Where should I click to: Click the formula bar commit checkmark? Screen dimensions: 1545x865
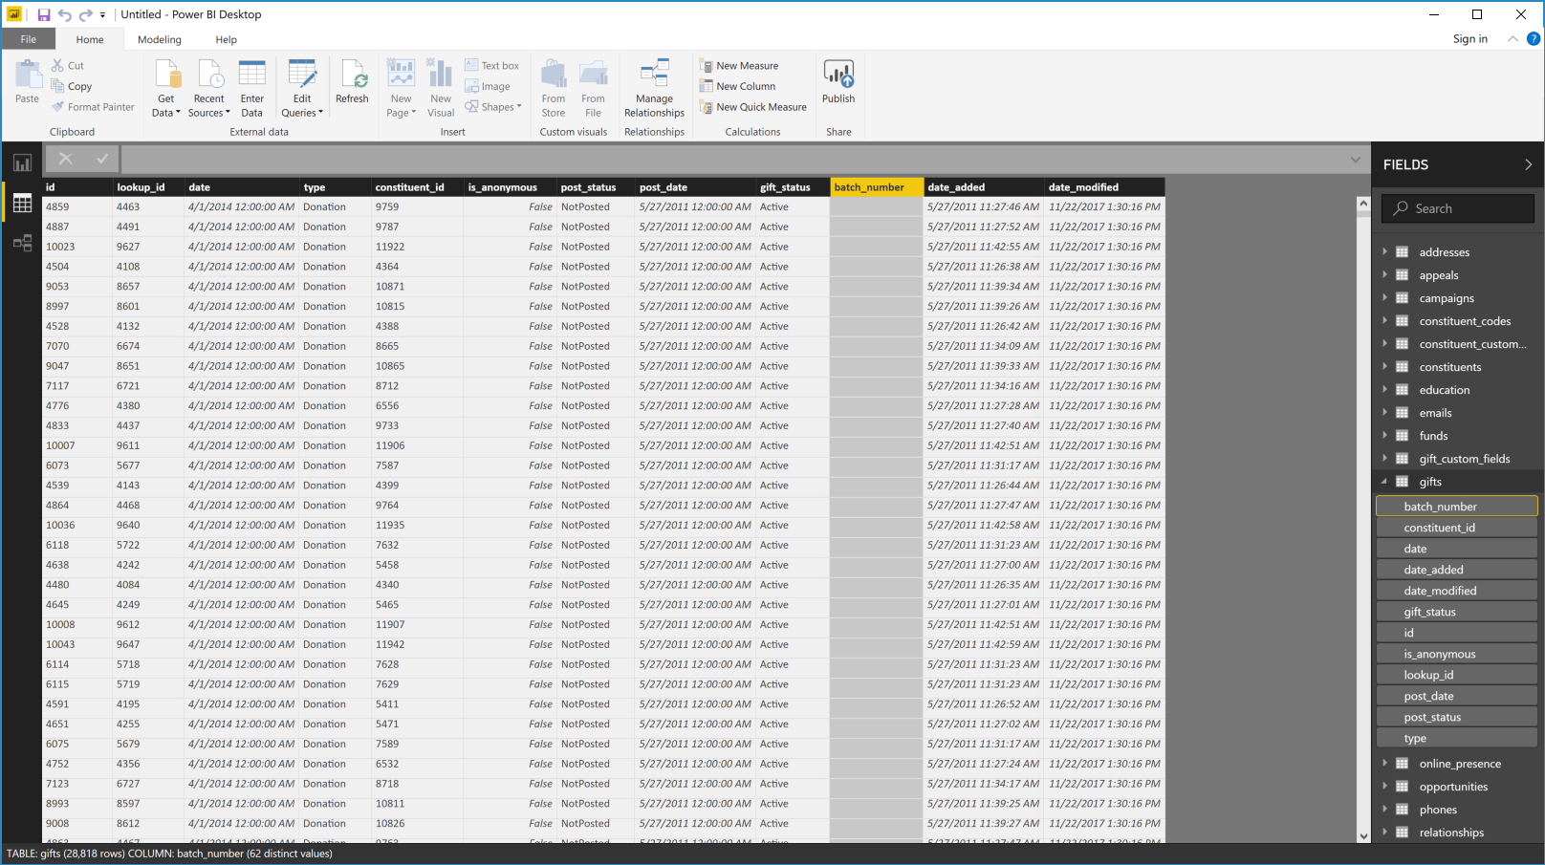tap(101, 159)
